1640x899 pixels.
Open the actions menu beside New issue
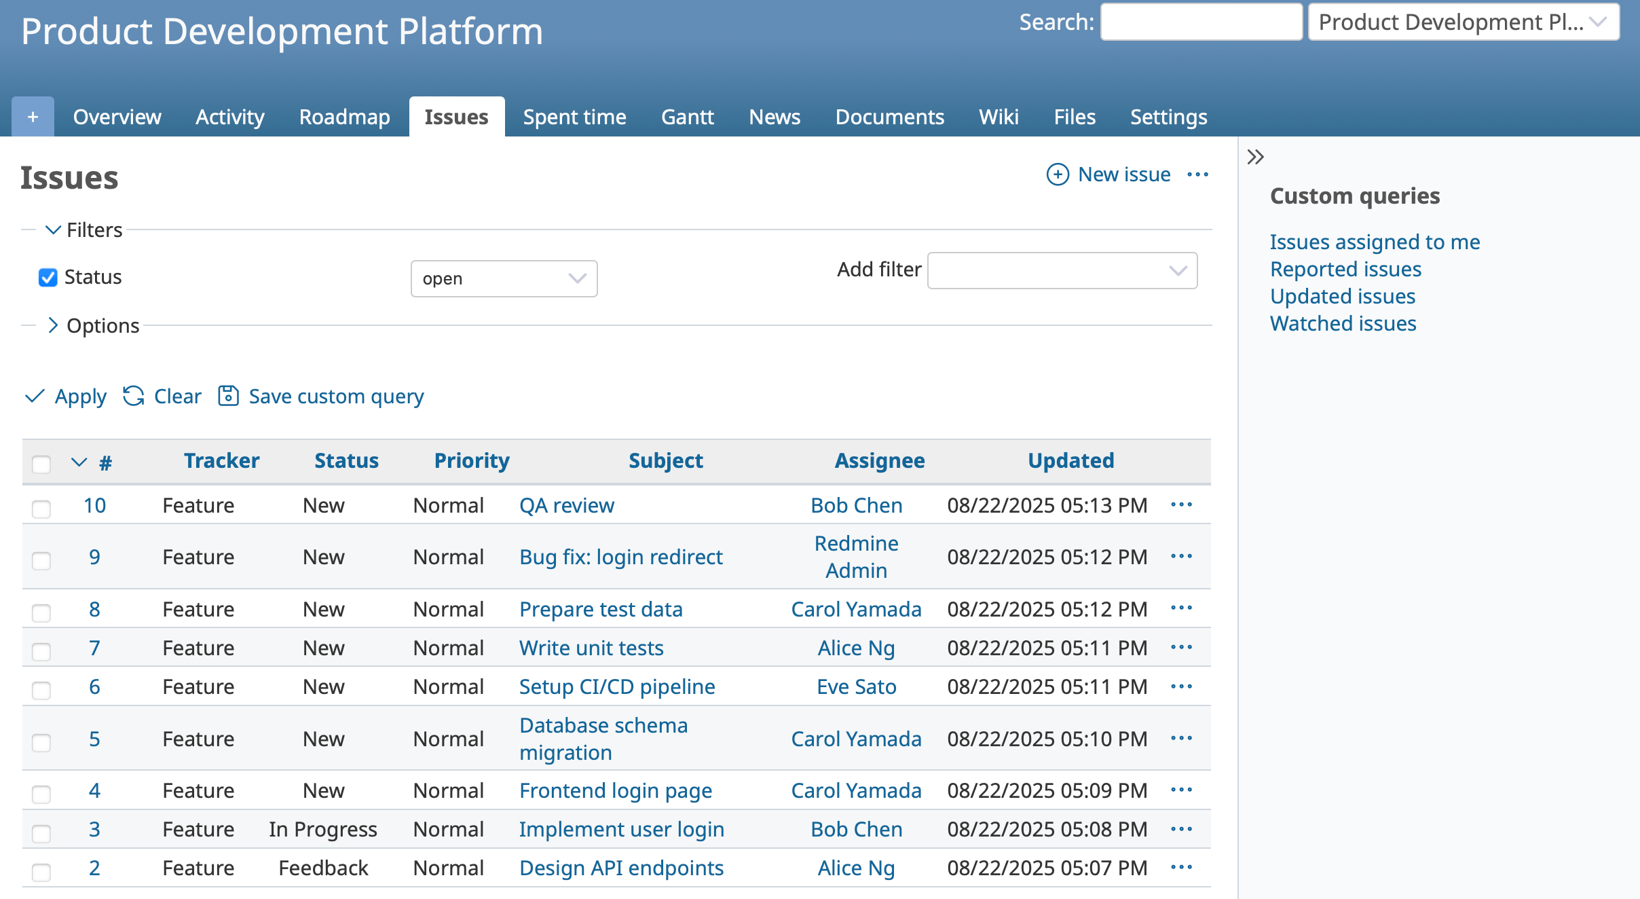click(x=1198, y=175)
